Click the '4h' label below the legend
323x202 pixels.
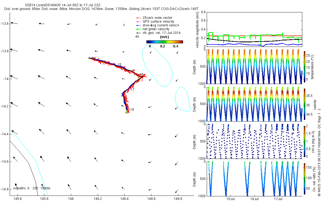137,36
